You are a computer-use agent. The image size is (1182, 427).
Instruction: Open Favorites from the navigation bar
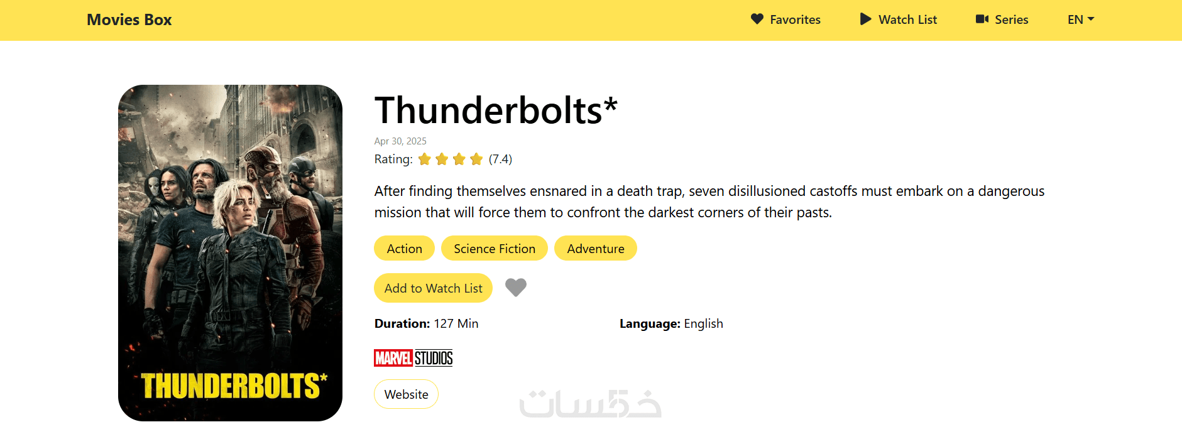[795, 19]
